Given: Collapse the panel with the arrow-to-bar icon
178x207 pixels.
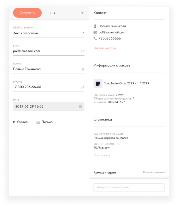Looking at the screenshot, I should click(82, 13).
